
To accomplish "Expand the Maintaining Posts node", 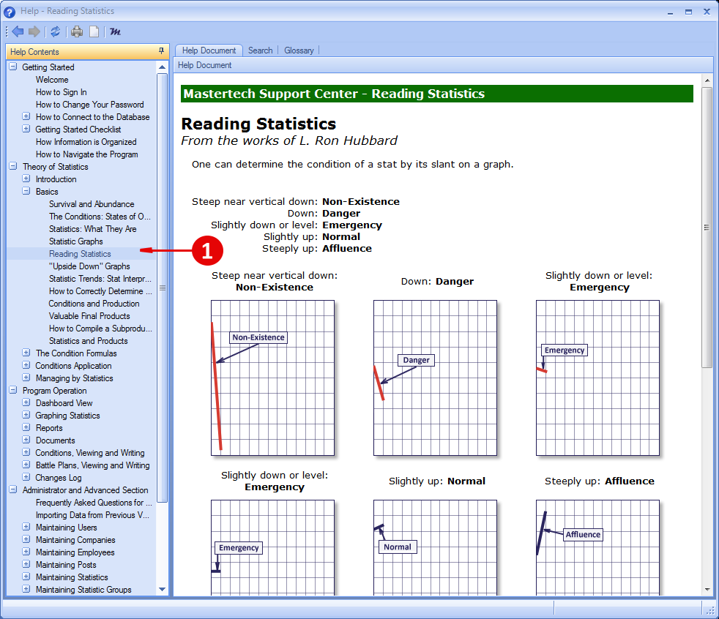I will pyautogui.click(x=26, y=564).
